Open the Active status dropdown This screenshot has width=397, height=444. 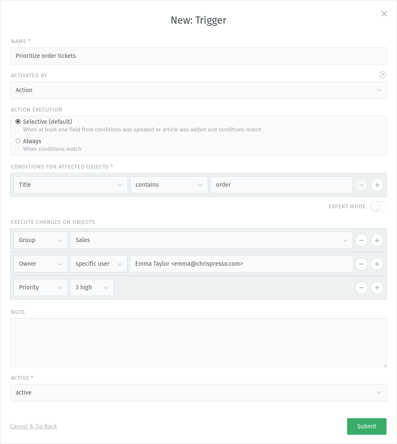[x=198, y=392]
